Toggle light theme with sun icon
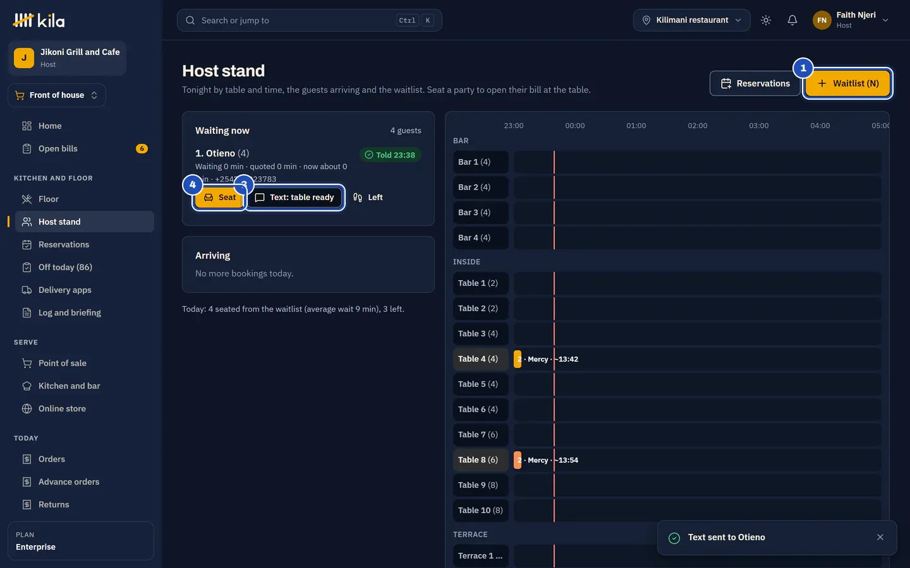Viewport: 910px width, 568px height. tap(766, 20)
